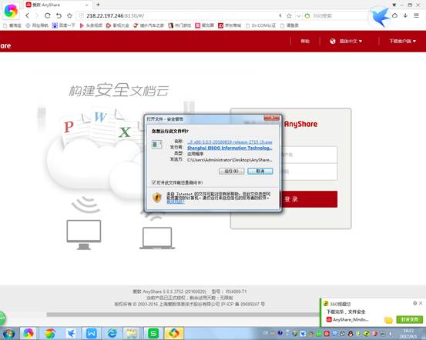
Task: Open the new tab plus button
Action: tap(98, 5)
